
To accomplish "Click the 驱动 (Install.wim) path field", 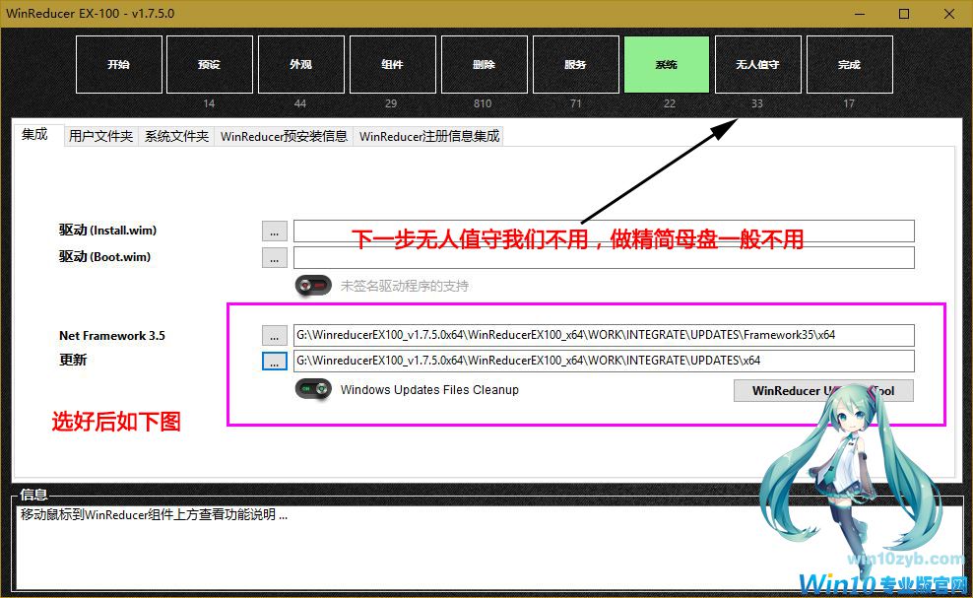I will [x=603, y=231].
